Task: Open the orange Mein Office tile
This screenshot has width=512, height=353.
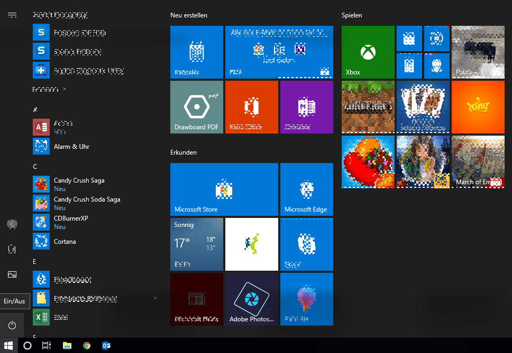Action: click(x=252, y=107)
